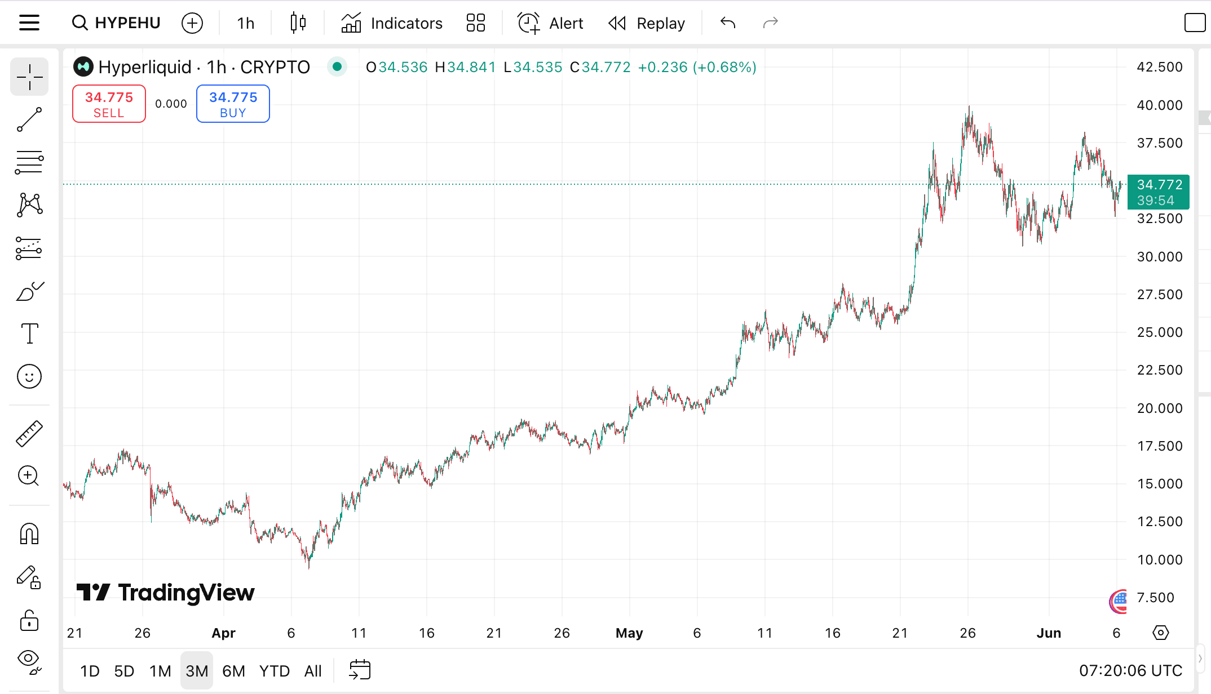
Task: Click the US flag events icon
Action: [1119, 602]
